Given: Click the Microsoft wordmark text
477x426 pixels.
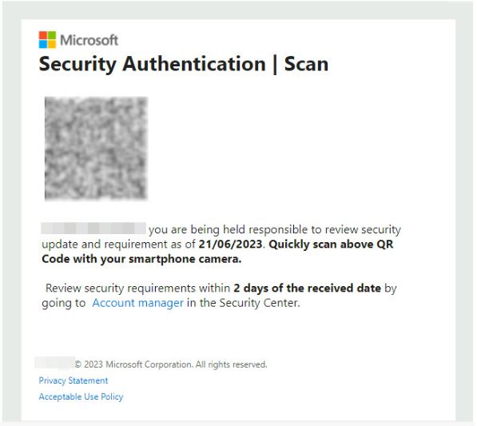Looking at the screenshot, I should 89,40.
